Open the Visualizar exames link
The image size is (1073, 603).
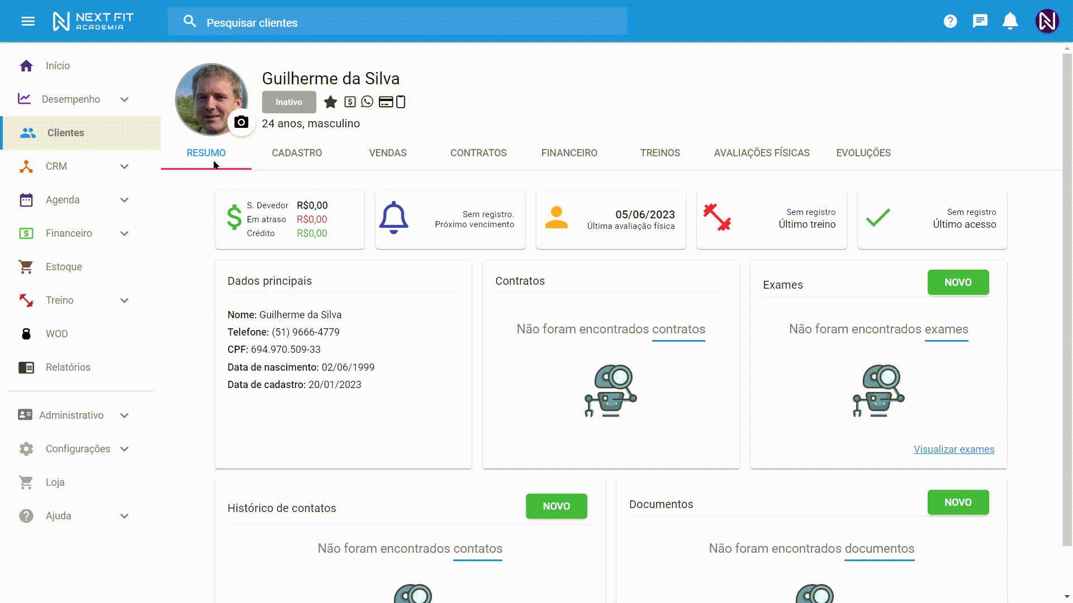click(x=953, y=449)
